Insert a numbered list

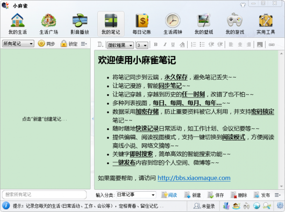pos(193,44)
